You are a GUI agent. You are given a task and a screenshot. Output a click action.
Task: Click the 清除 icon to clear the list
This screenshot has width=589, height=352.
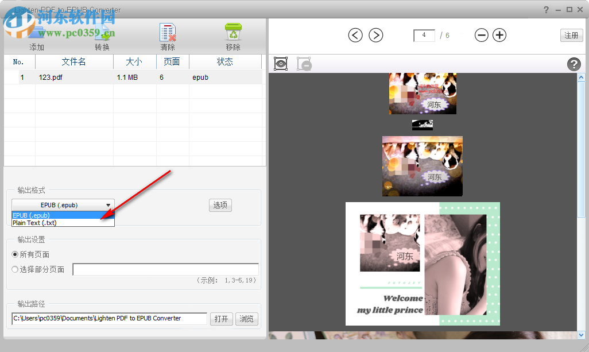[167, 30]
